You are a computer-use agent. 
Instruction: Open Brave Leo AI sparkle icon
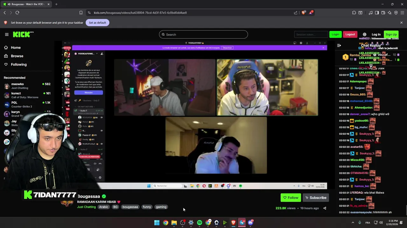click(x=390, y=13)
